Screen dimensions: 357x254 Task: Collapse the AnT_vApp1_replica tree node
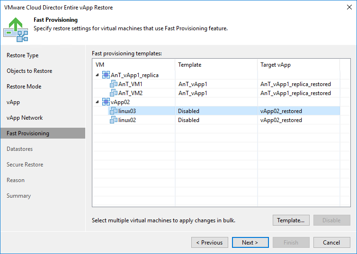(97, 75)
